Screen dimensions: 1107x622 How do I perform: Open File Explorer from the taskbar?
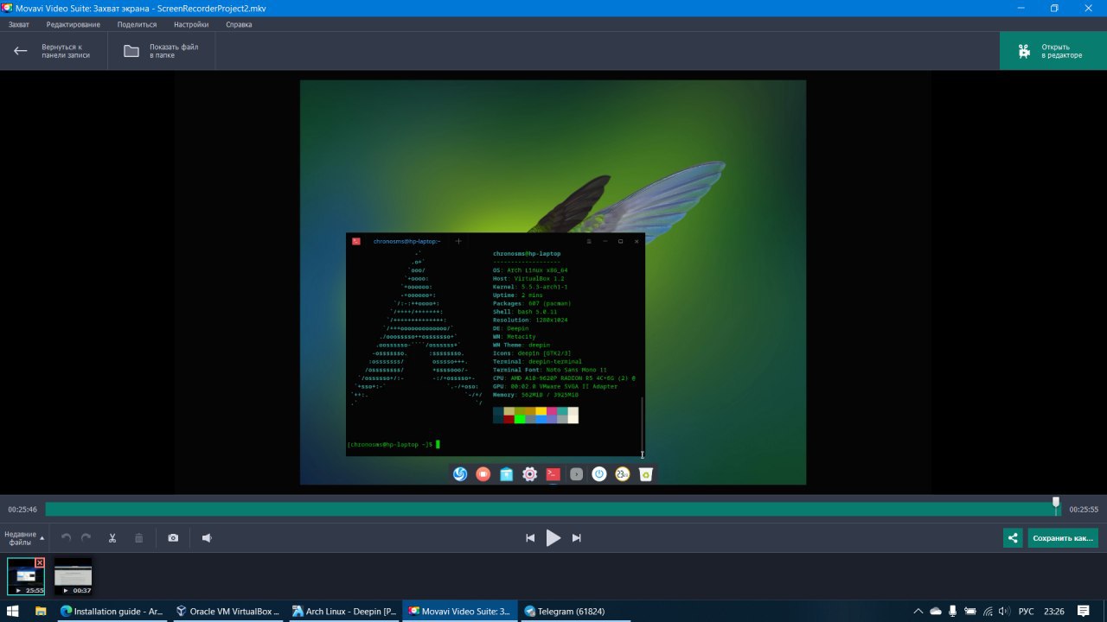coord(40,611)
